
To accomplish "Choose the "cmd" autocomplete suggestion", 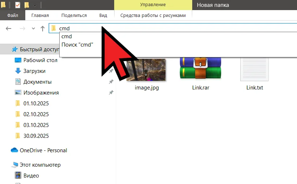I will coord(67,36).
